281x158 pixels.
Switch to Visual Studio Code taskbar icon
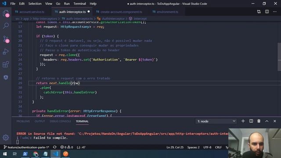point(56,154)
